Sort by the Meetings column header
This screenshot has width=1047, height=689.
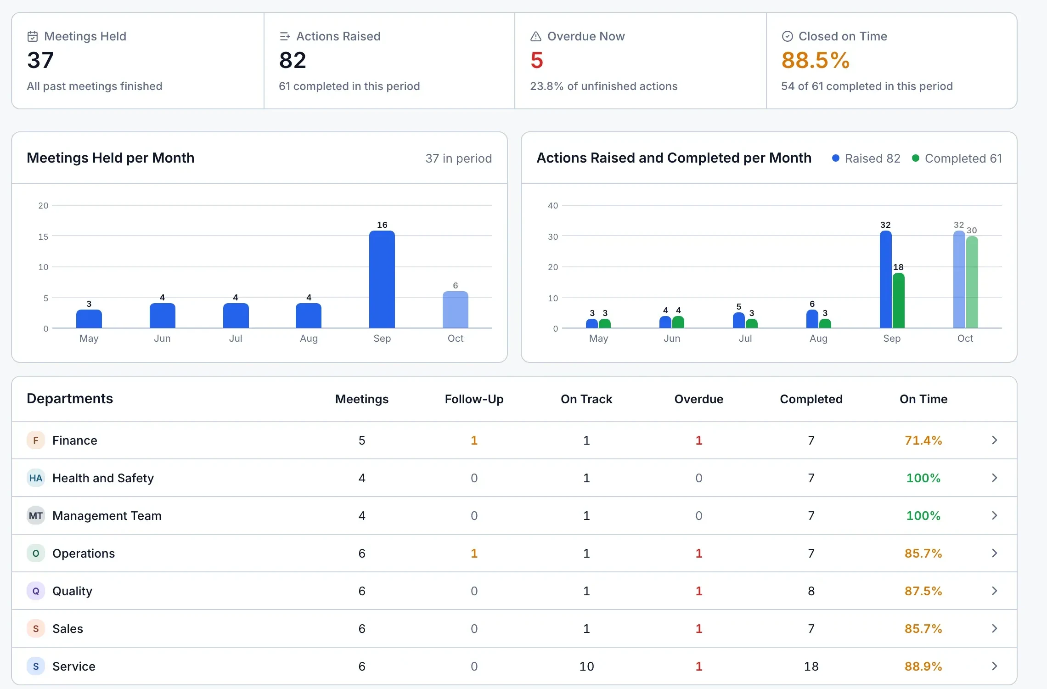362,399
